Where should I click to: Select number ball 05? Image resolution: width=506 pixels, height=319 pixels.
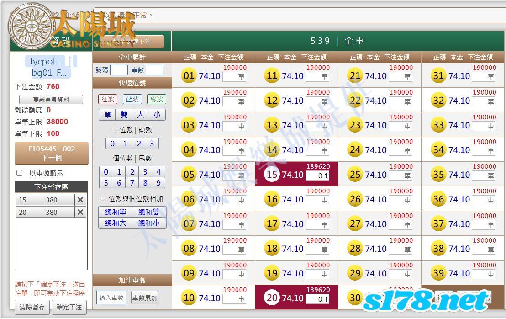pos(189,174)
